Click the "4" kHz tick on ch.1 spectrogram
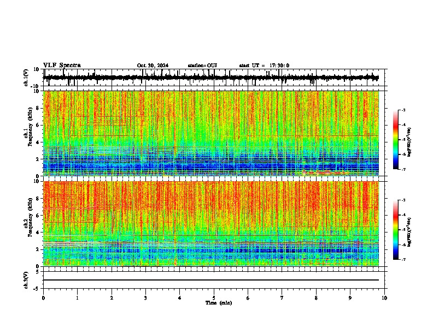The height and width of the screenshot is (334, 433). [38, 142]
